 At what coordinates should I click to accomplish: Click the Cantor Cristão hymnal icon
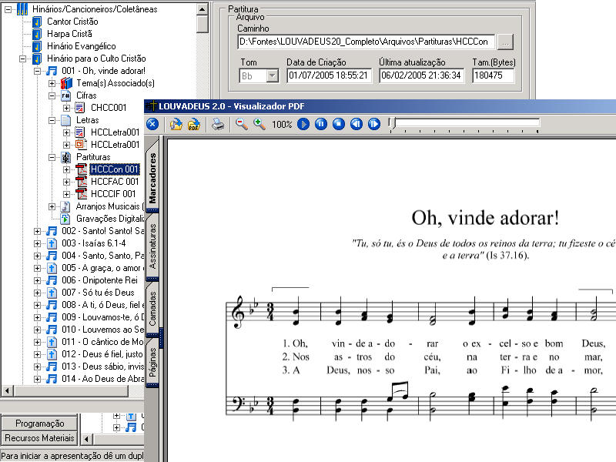(x=37, y=22)
